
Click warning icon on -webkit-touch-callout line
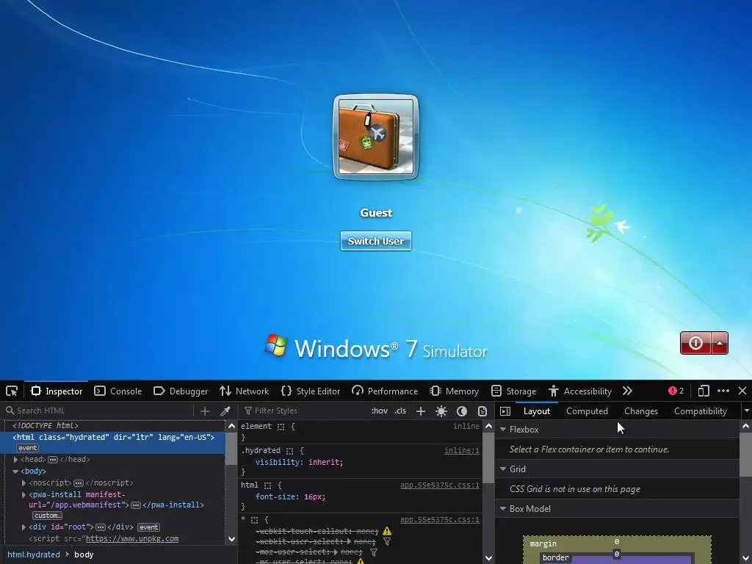pyautogui.click(x=387, y=531)
